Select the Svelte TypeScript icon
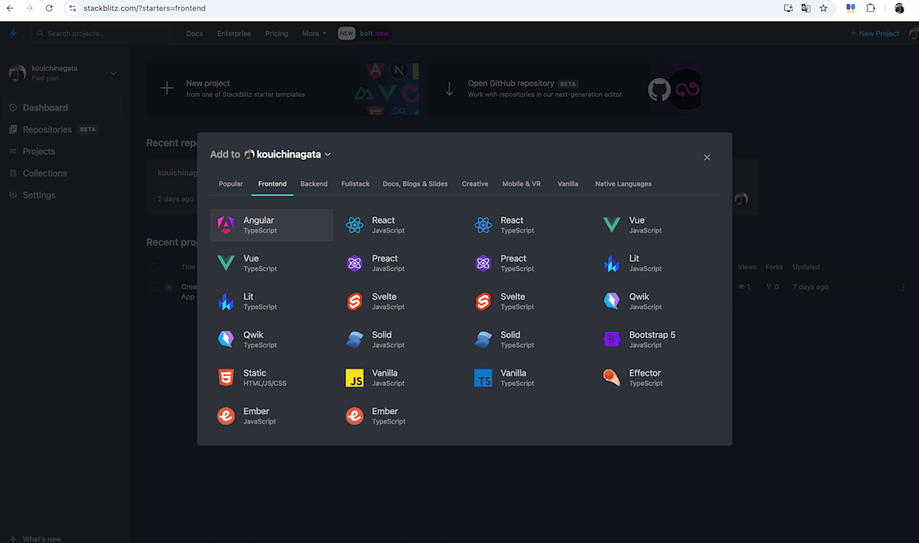This screenshot has height=543, width=919. pyautogui.click(x=483, y=301)
